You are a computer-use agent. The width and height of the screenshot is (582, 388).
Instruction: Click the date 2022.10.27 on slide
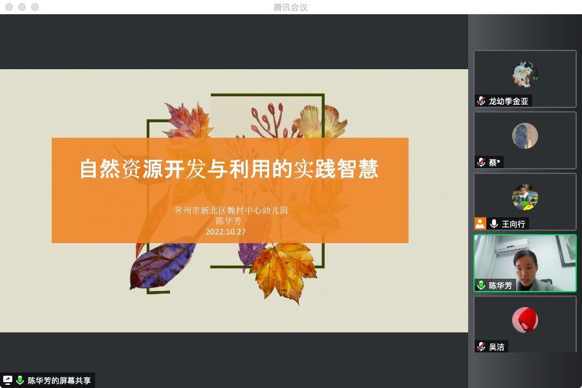coord(226,232)
